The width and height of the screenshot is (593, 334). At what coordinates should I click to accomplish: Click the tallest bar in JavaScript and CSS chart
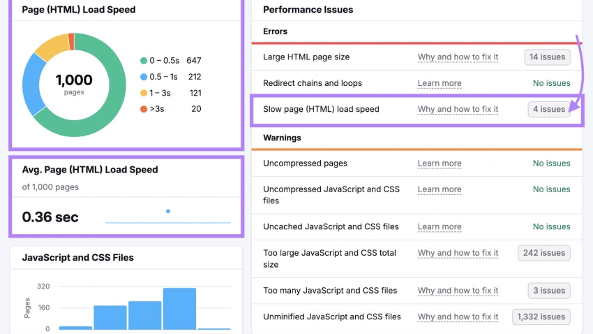point(179,308)
